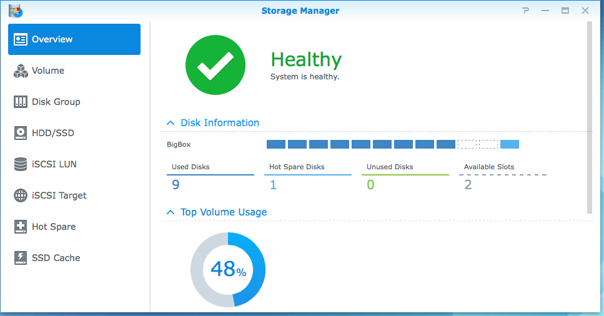Click the light blue hot spare disk slot
The image size is (604, 316).
click(510, 144)
